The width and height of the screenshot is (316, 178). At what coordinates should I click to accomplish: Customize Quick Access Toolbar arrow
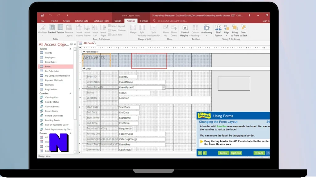coord(68,15)
